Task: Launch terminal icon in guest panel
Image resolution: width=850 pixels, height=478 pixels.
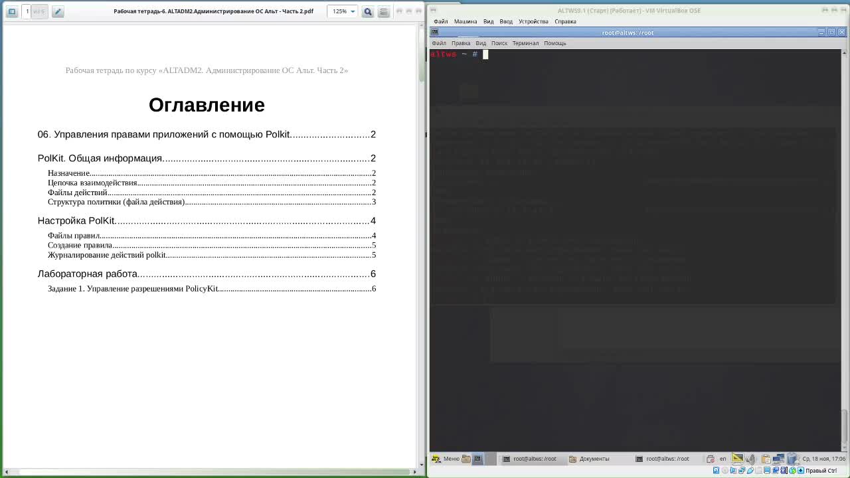Action: [x=477, y=459]
